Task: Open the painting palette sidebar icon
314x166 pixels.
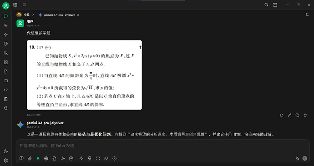Action: click(6, 44)
